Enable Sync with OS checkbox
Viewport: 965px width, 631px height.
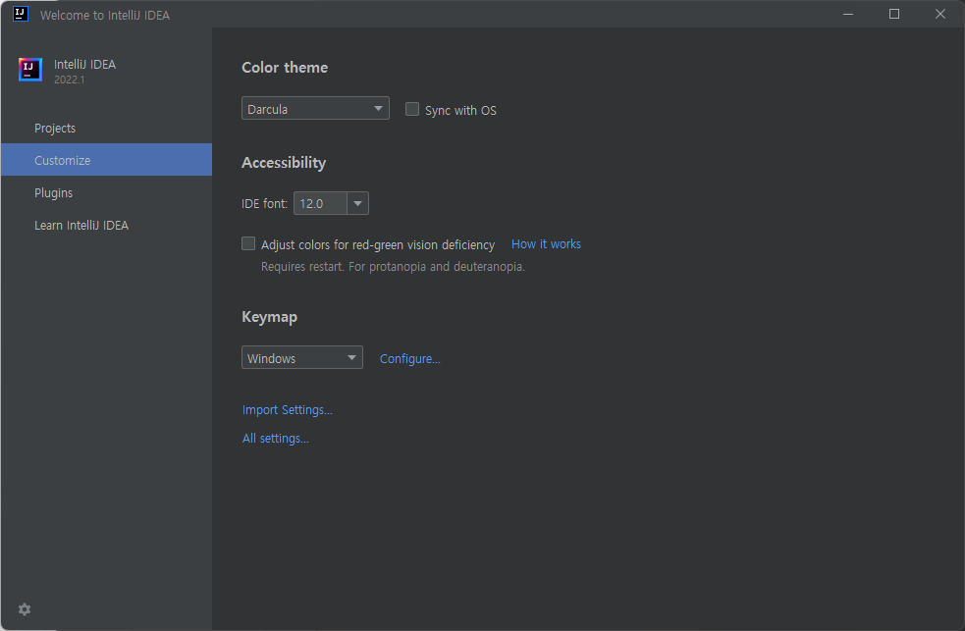point(412,109)
